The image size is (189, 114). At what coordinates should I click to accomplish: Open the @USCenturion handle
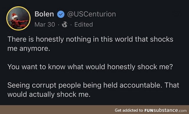pyautogui.click(x=92, y=14)
